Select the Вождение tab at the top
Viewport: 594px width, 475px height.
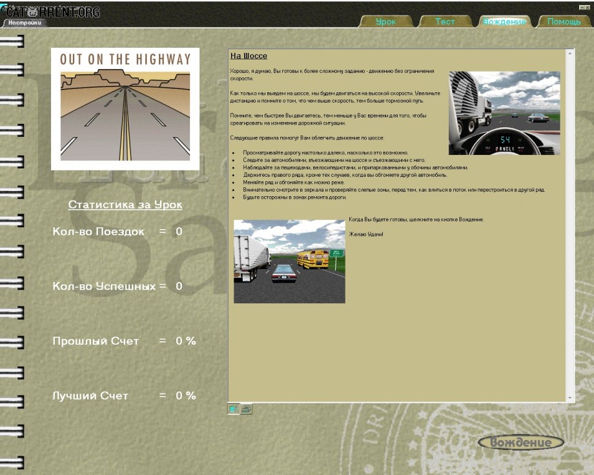505,21
